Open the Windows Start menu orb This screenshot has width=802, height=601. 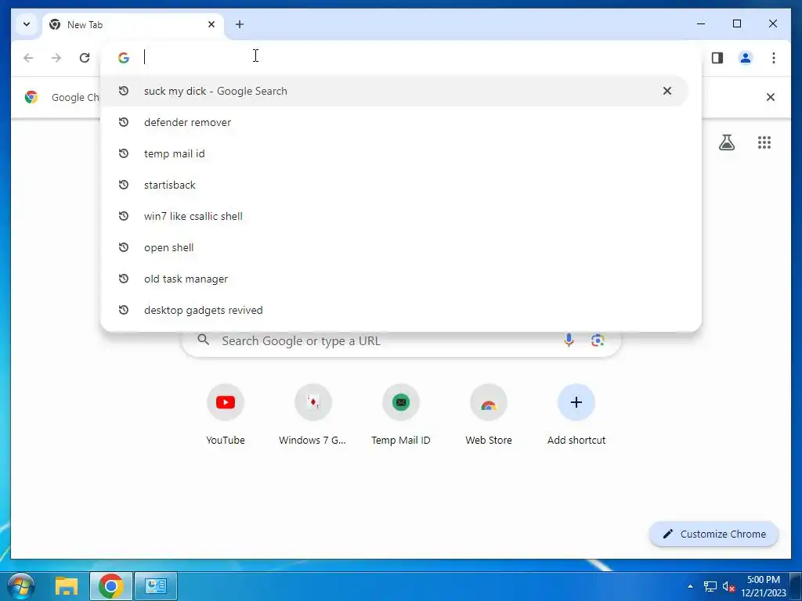(x=21, y=585)
